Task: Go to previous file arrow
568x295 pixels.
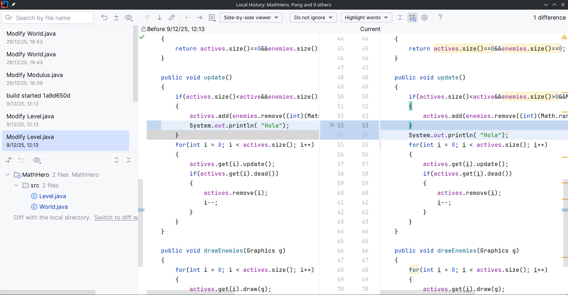Action: [187, 17]
